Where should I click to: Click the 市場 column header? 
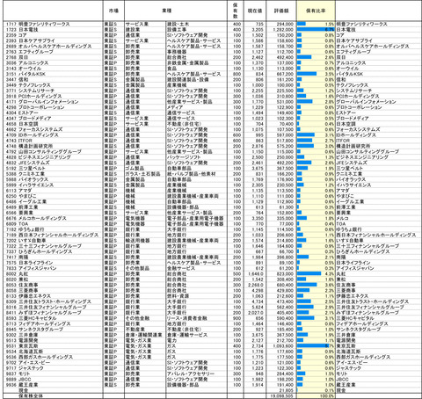113,11
